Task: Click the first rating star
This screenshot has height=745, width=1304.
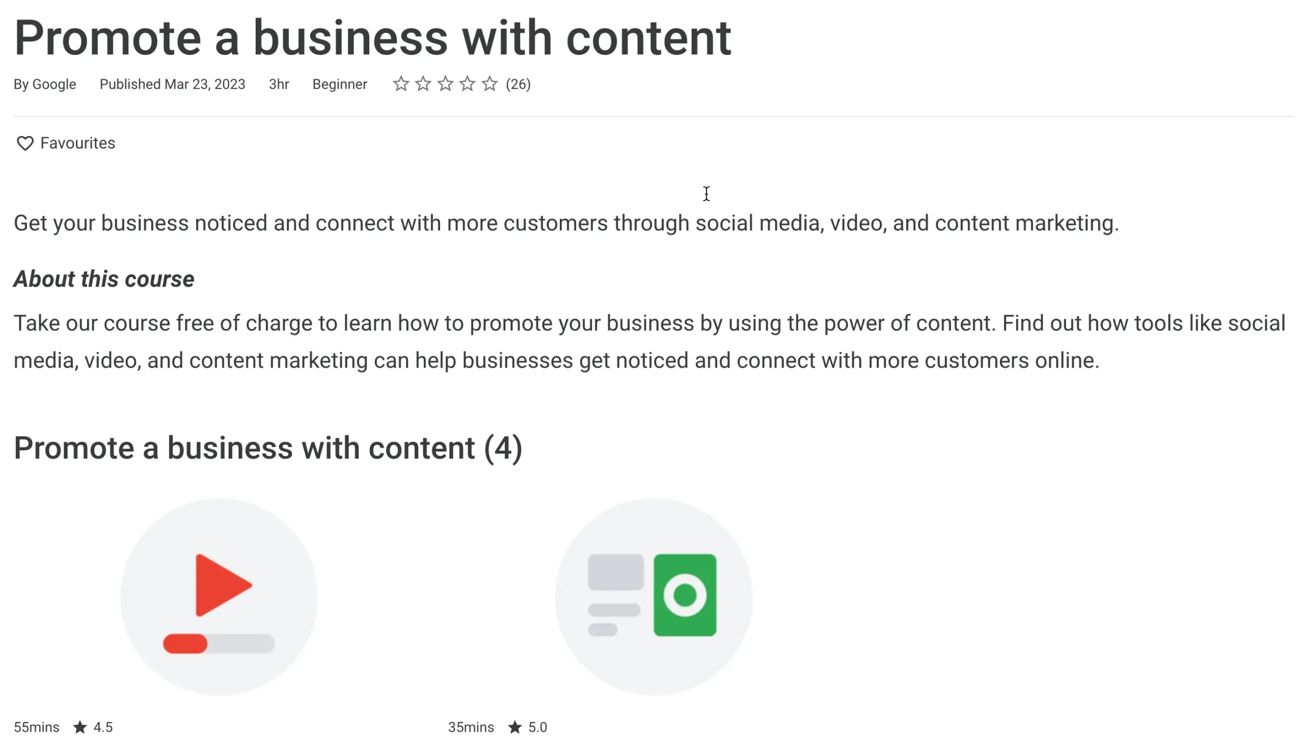Action: [x=401, y=84]
